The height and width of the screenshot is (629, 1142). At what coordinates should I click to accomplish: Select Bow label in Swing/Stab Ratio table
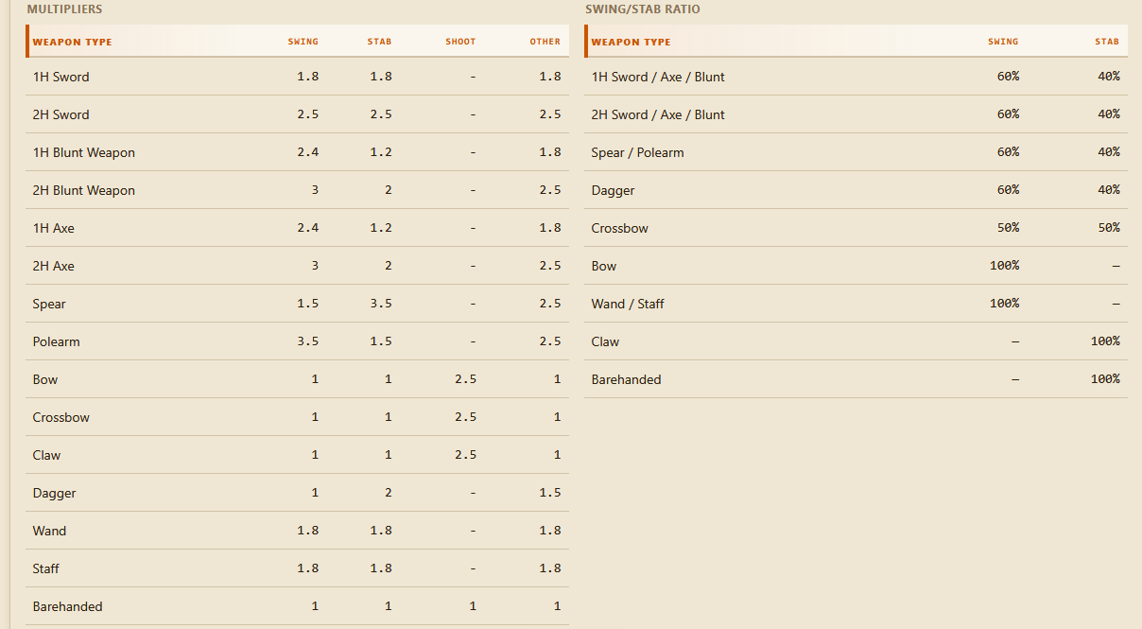[604, 266]
